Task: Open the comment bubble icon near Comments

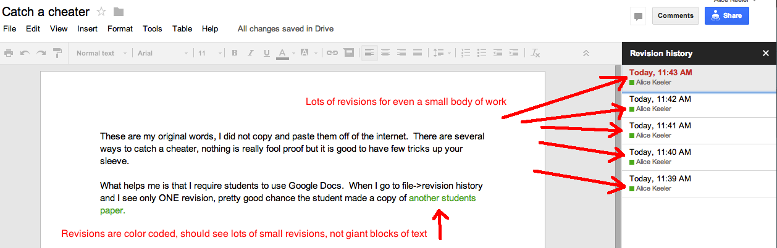Action: 638,16
